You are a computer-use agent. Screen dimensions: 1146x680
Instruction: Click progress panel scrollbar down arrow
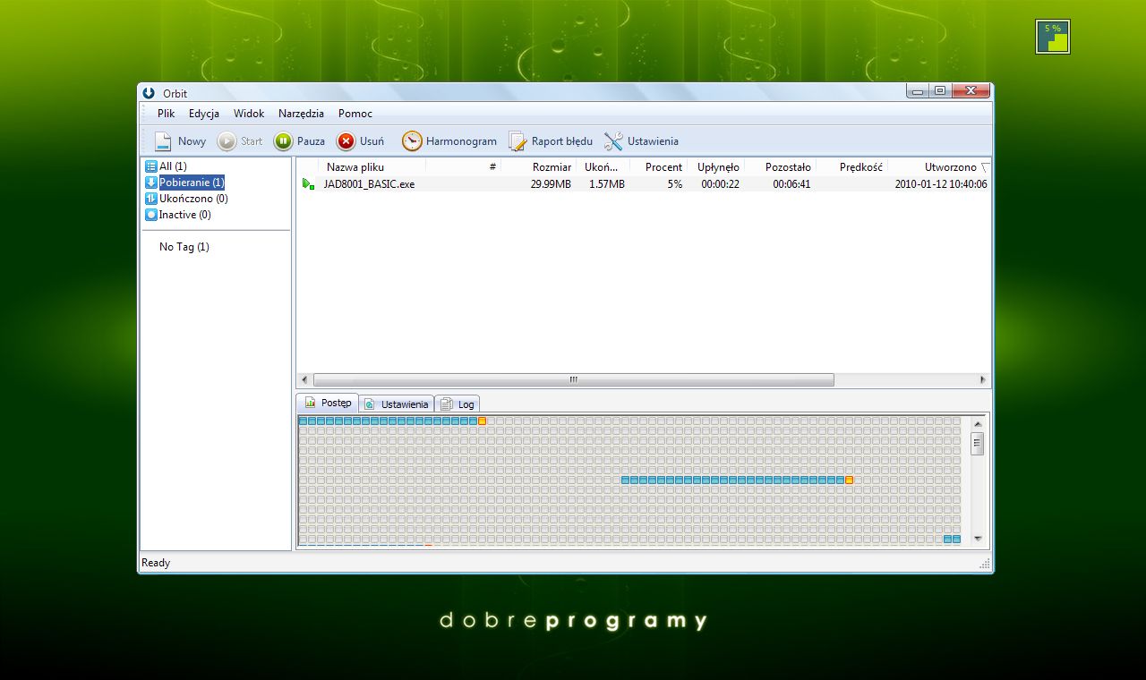pyautogui.click(x=978, y=538)
